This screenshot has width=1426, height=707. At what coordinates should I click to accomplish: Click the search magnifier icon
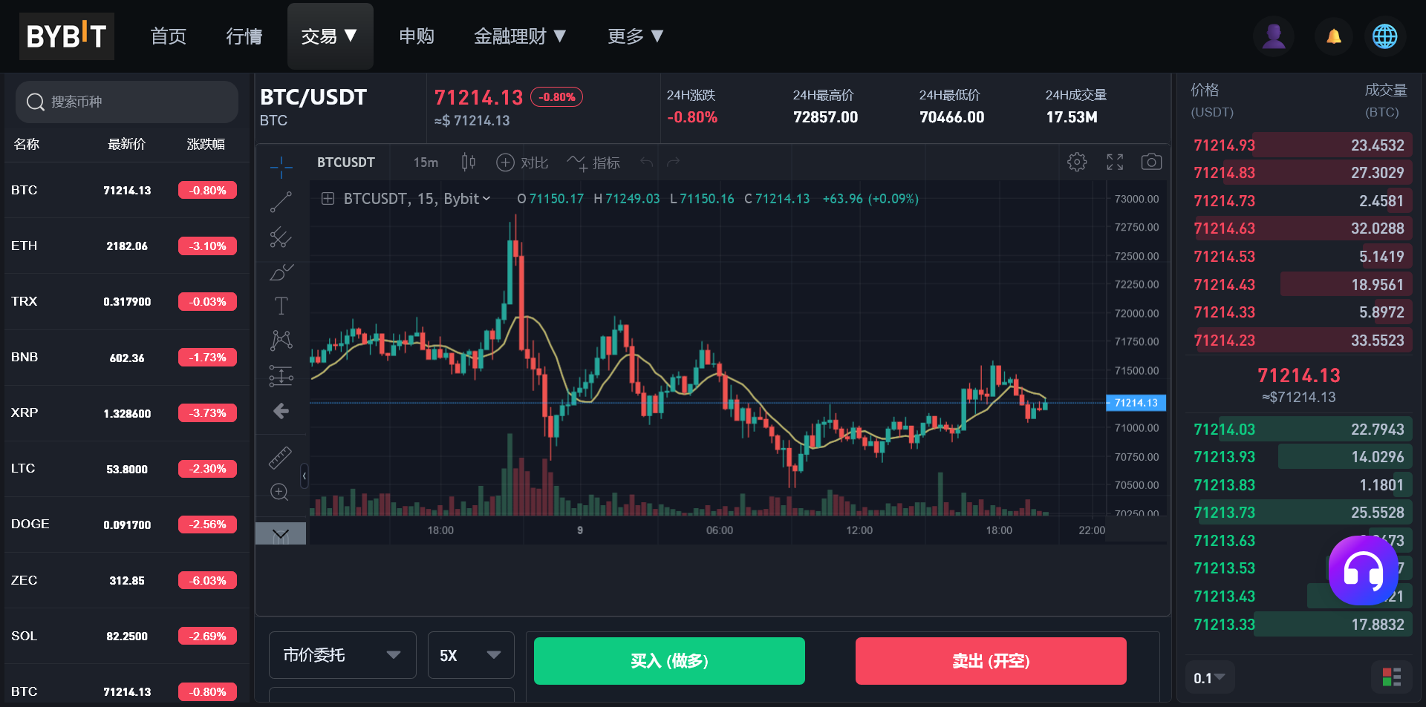pyautogui.click(x=35, y=102)
